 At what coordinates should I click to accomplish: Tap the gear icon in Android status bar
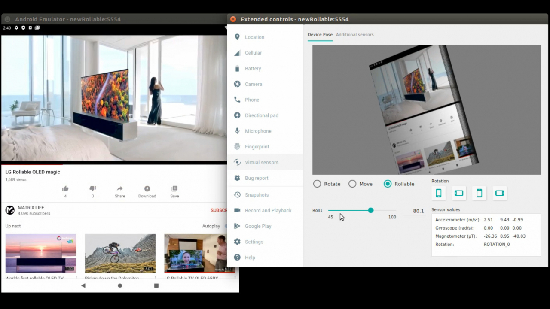(x=16, y=28)
